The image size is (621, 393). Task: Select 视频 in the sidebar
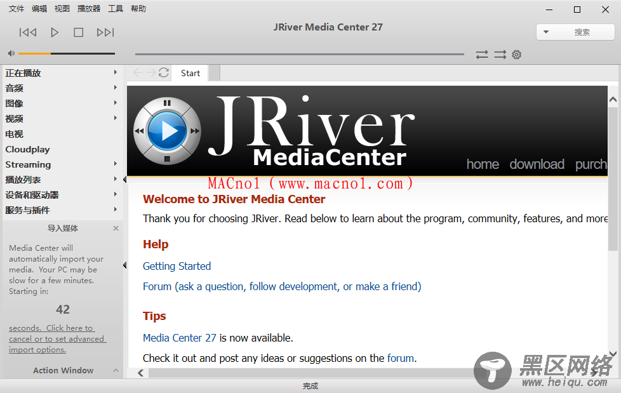[14, 119]
